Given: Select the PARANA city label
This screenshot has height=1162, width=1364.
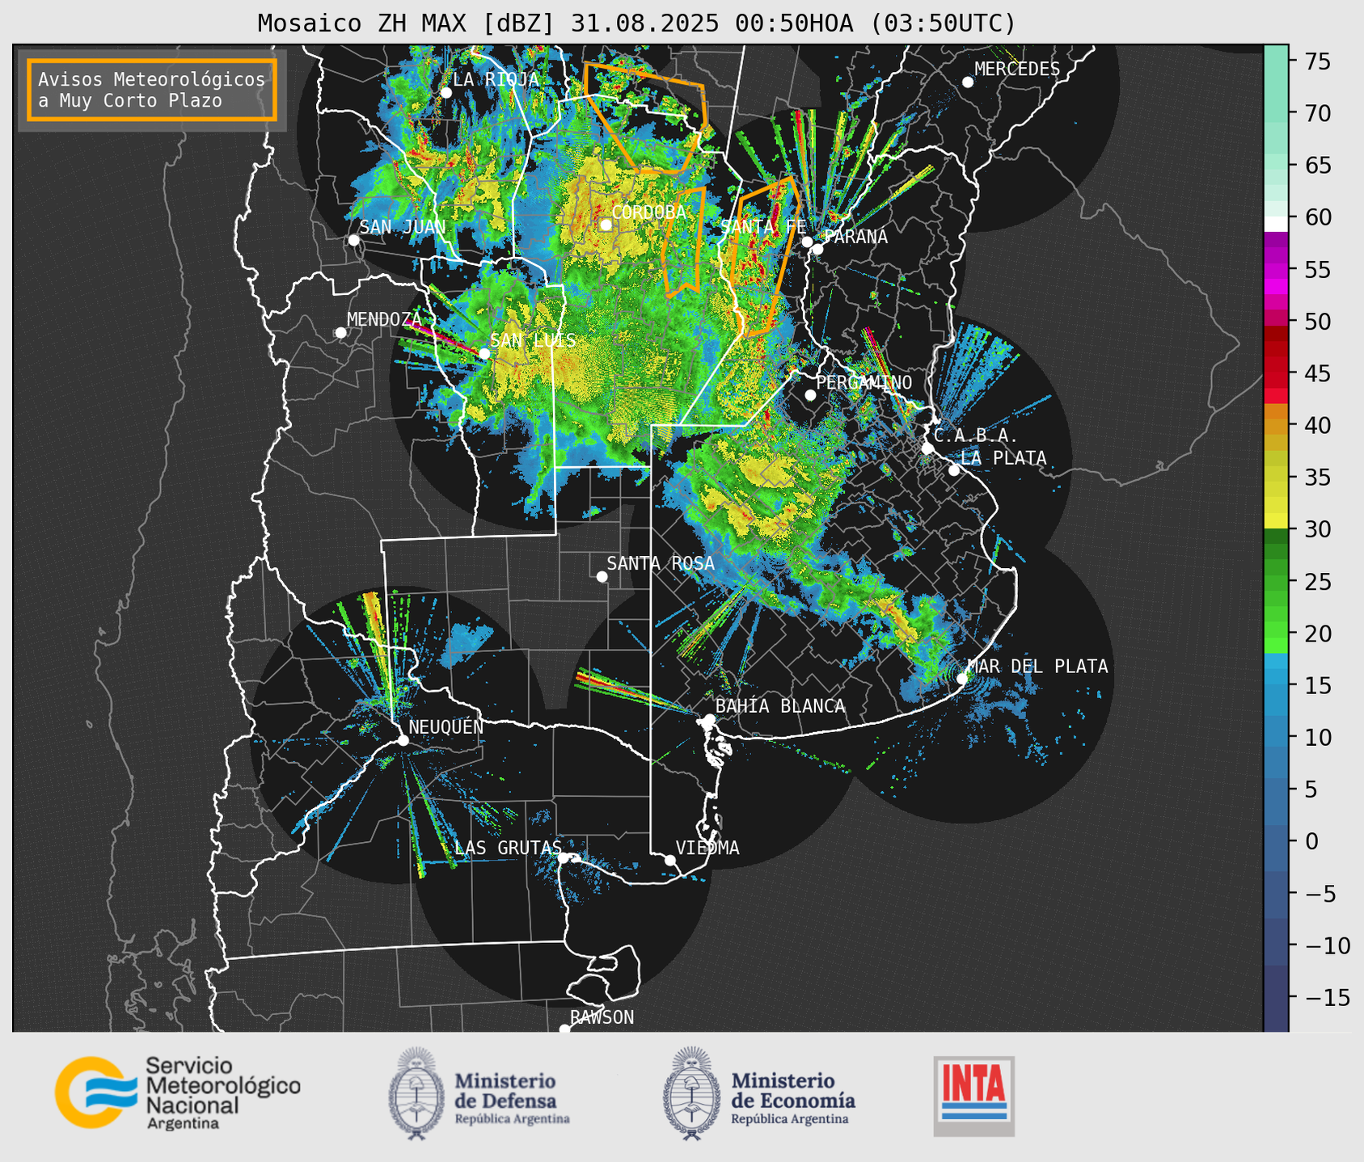Looking at the screenshot, I should [x=855, y=237].
